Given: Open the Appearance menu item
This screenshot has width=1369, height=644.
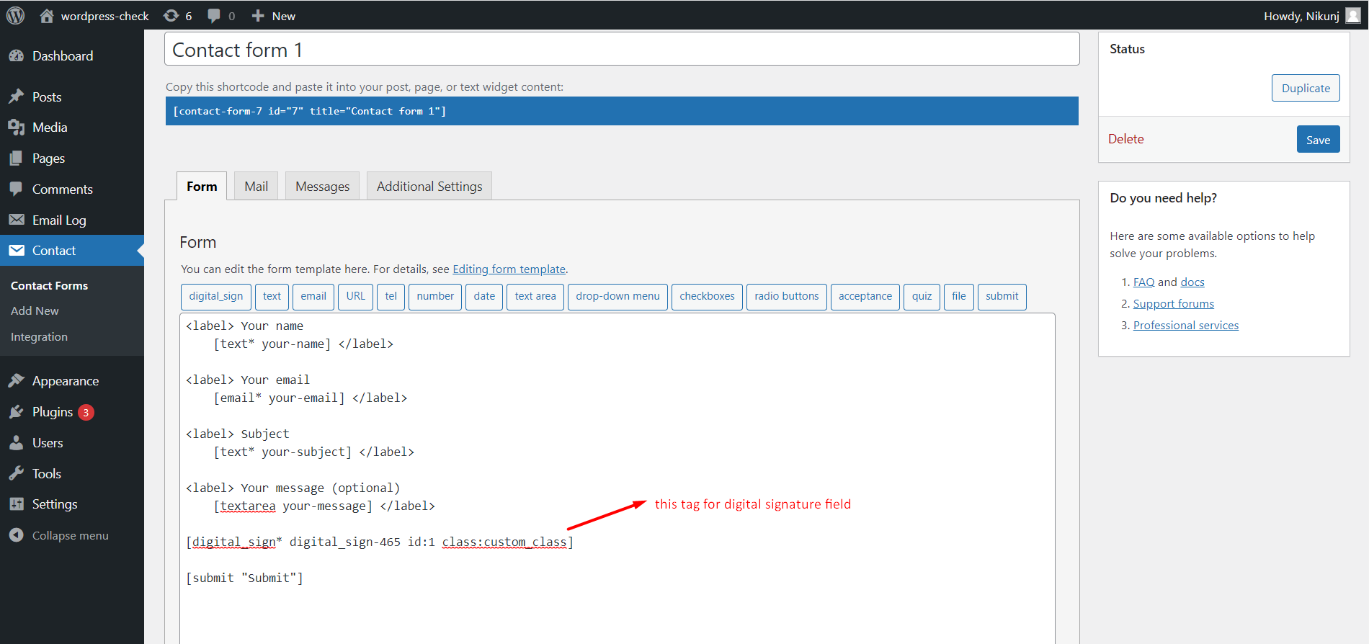Looking at the screenshot, I should (72, 380).
